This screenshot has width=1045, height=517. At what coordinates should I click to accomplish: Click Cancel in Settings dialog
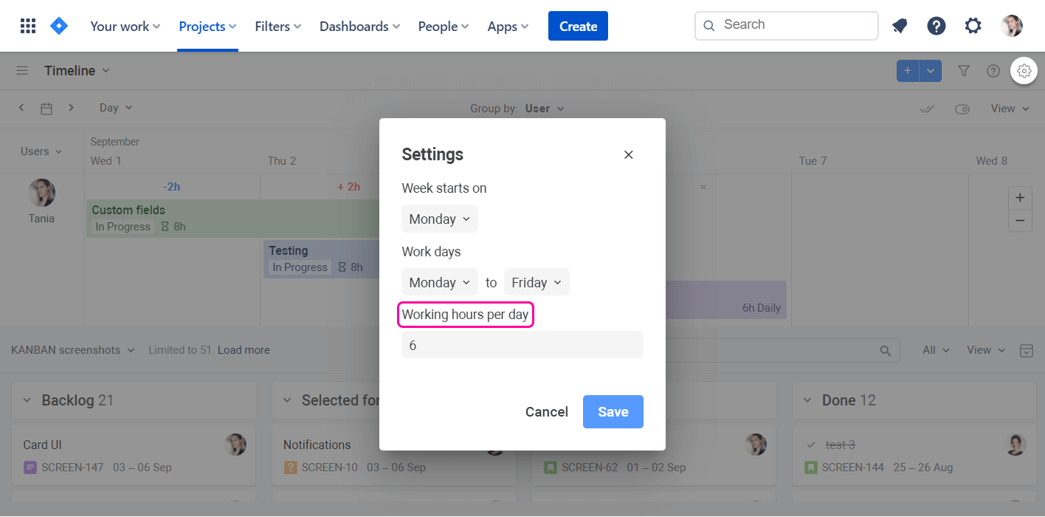click(547, 412)
